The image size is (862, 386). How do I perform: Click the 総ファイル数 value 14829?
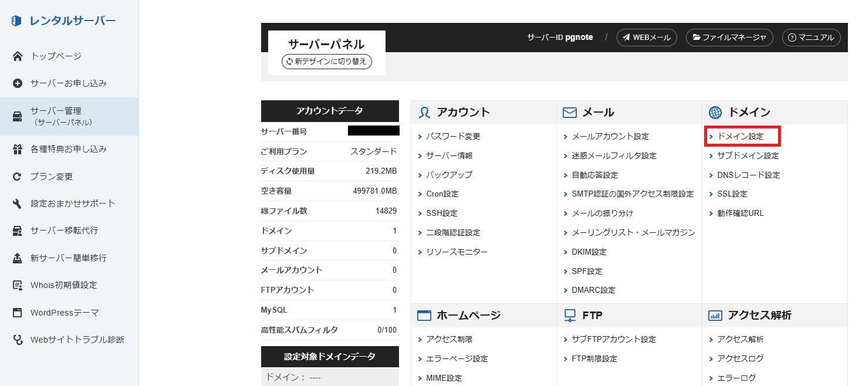tap(386, 211)
